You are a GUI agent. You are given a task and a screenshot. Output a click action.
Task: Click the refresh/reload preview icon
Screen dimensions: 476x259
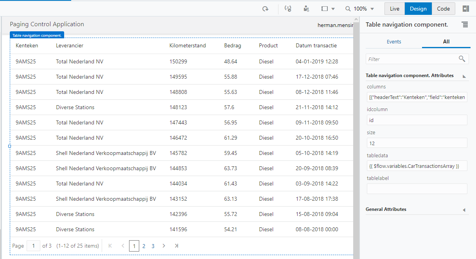[266, 9]
